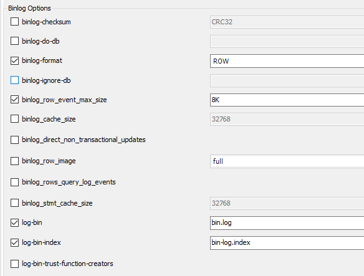Click the log-bin bin.log field
Image resolution: width=364 pixels, height=276 pixels.
coord(287,223)
